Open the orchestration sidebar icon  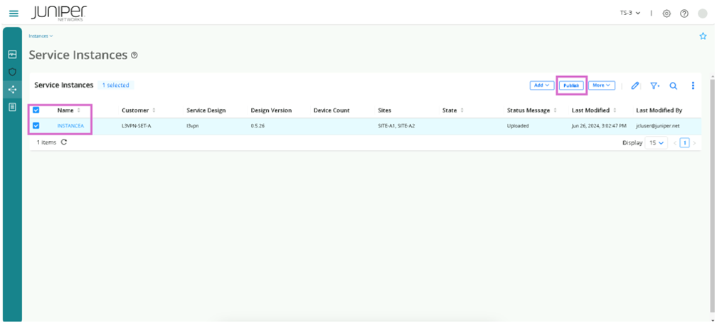pos(12,89)
